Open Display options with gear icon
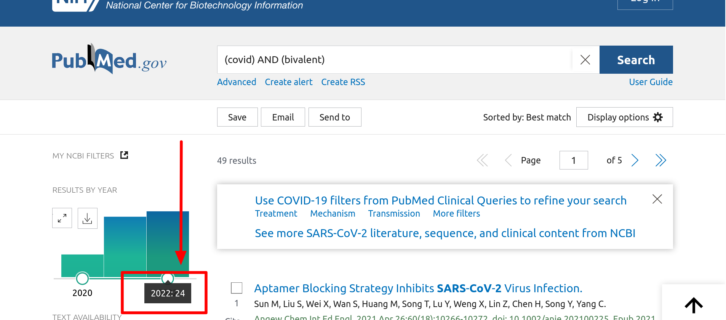Image resolution: width=726 pixels, height=320 pixels. [x=625, y=117]
